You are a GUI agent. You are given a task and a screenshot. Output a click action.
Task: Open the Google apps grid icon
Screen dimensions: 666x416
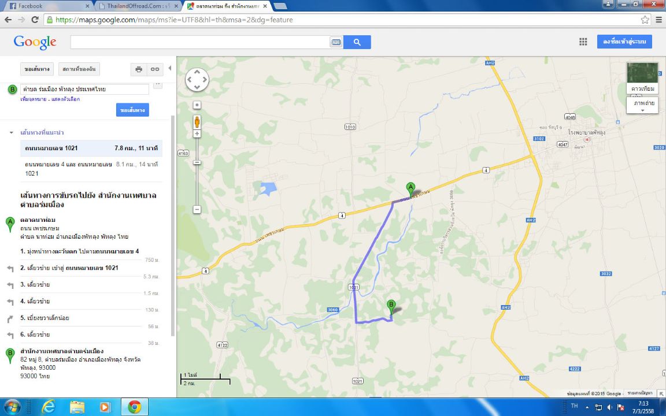[x=583, y=42]
